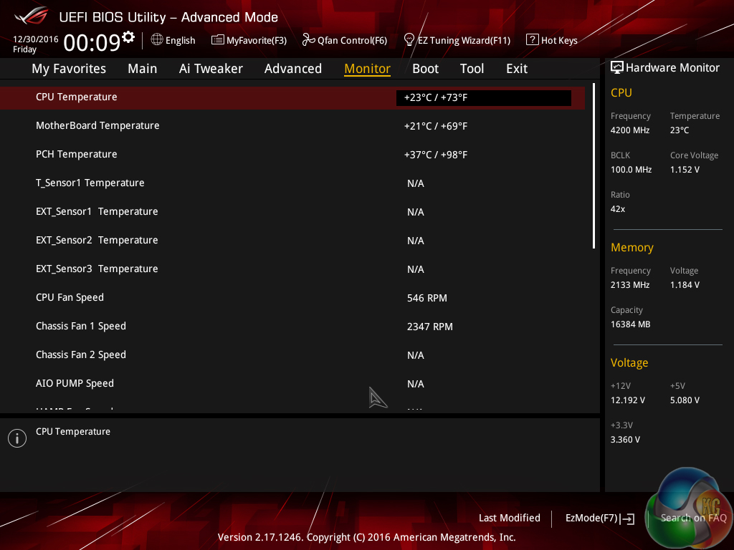Viewport: 734px width, 550px height.
Task: Open MyFavorite(F3) menu
Action: pos(257,41)
